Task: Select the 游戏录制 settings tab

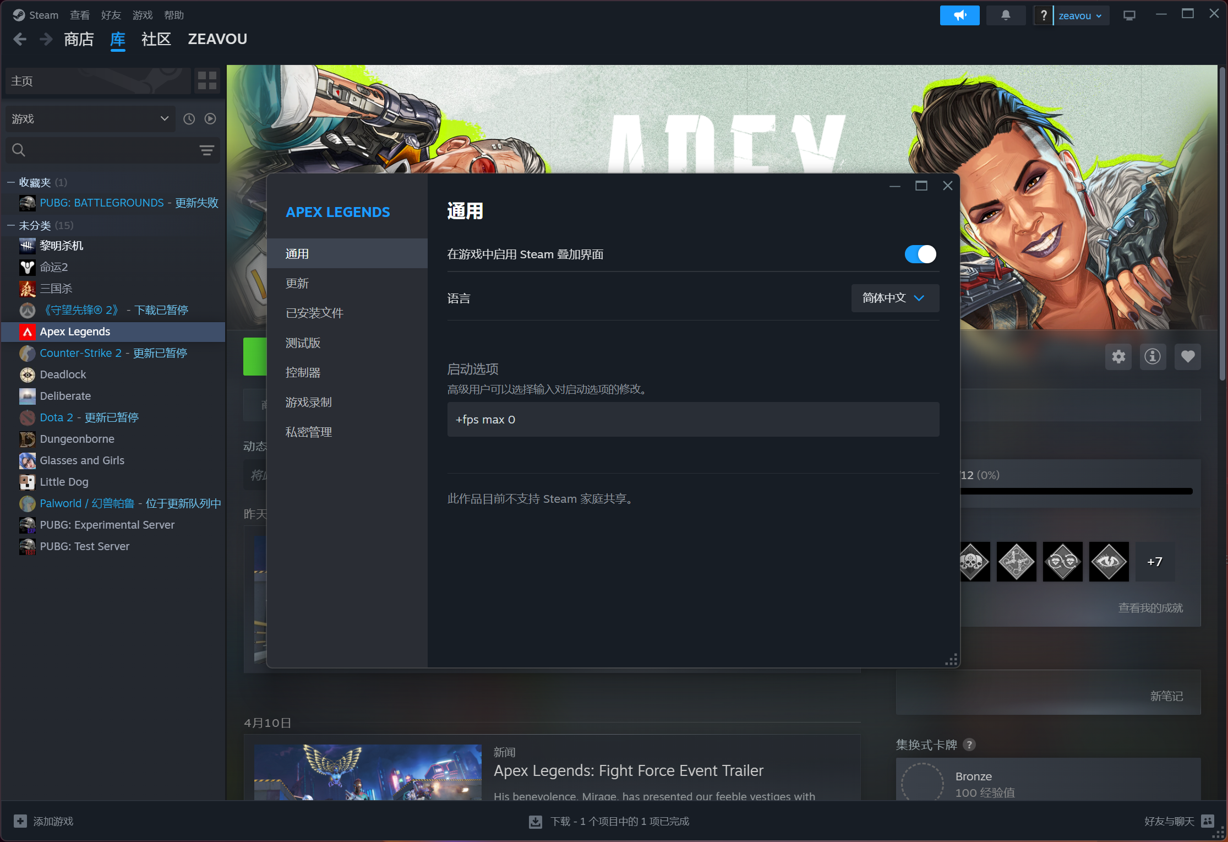Action: pos(347,403)
